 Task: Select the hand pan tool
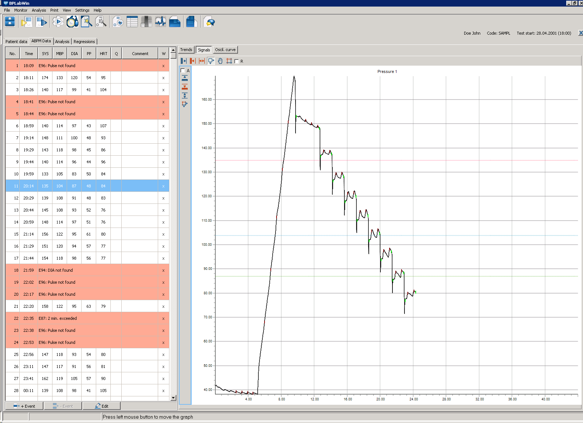(220, 61)
